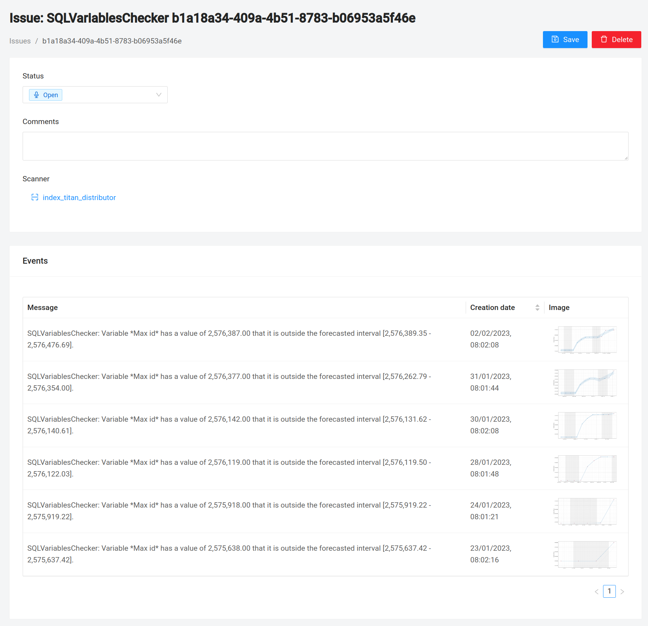Screen dimensions: 648x626
Task: Select message with value 2,576,119.00
Action: coord(229,468)
